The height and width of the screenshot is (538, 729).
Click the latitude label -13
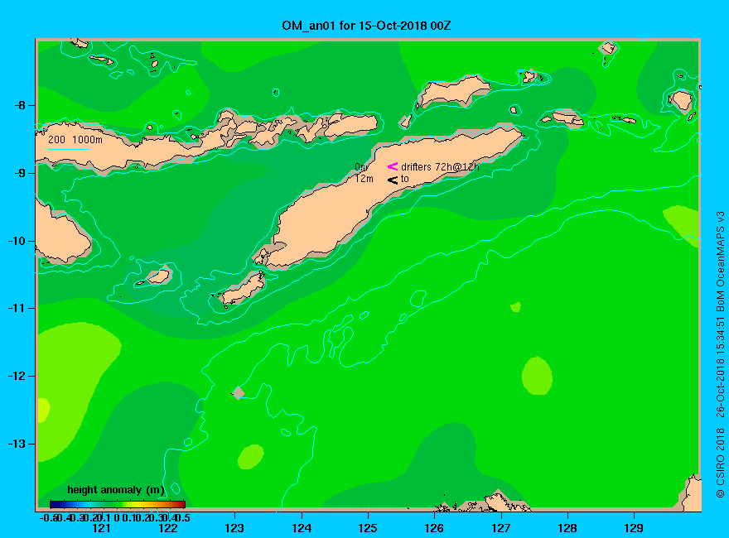pos(17,444)
